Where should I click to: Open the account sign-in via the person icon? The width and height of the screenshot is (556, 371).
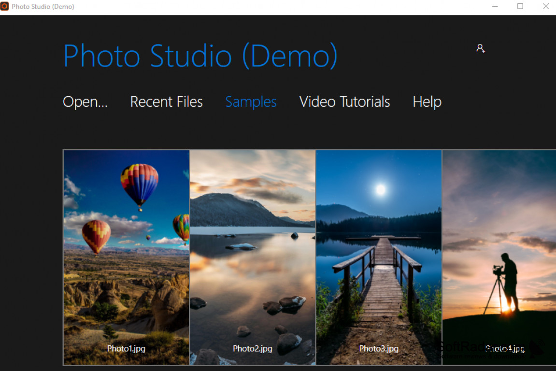click(x=480, y=48)
